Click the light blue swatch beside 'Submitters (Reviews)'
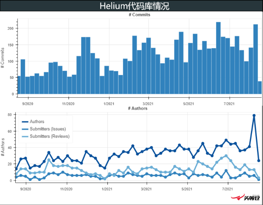263x205 pixels. tap(25, 137)
